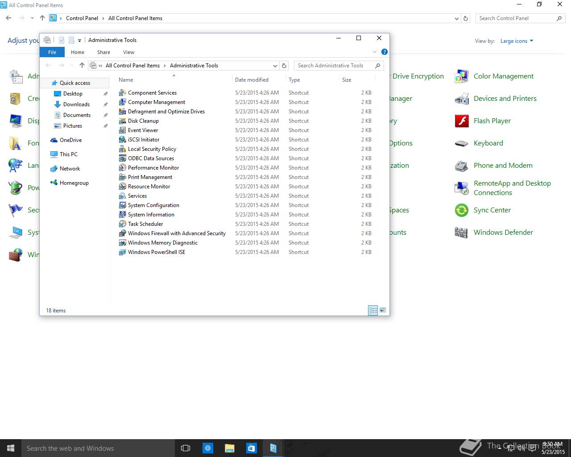Select the Computer Management shortcut icon
This screenshot has height=457, width=571.
122,102
